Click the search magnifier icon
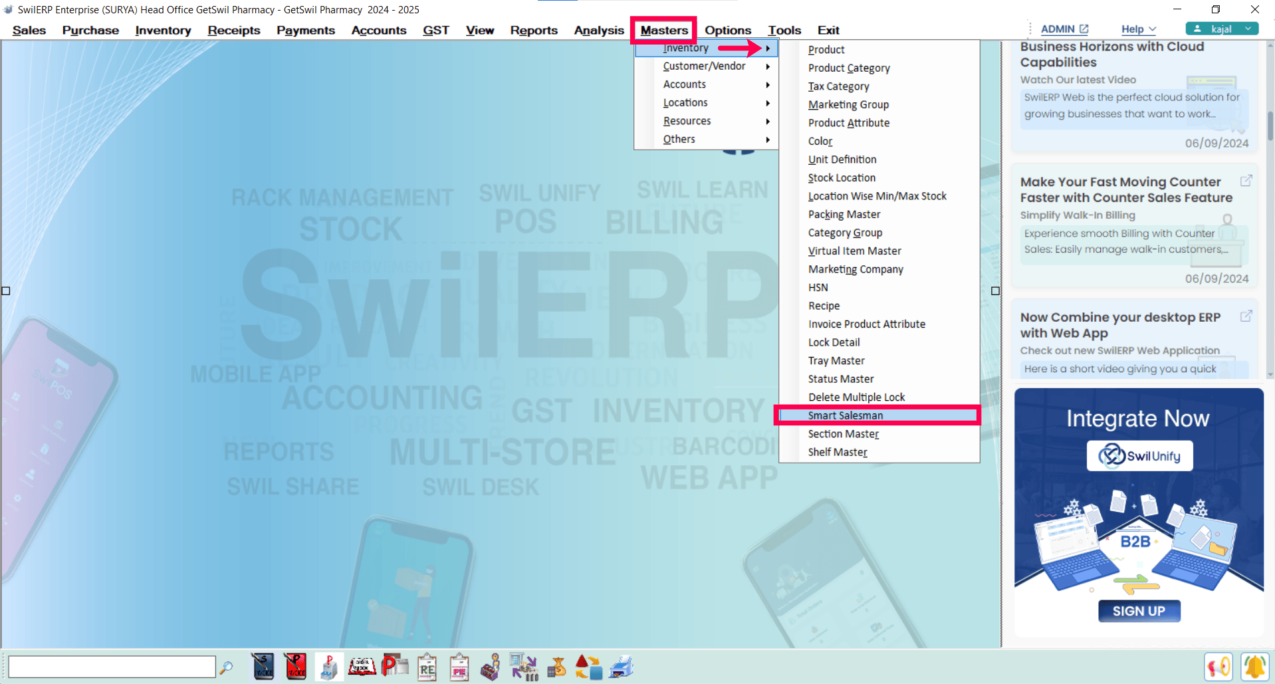Screen dimensions: 1275x684 227,667
